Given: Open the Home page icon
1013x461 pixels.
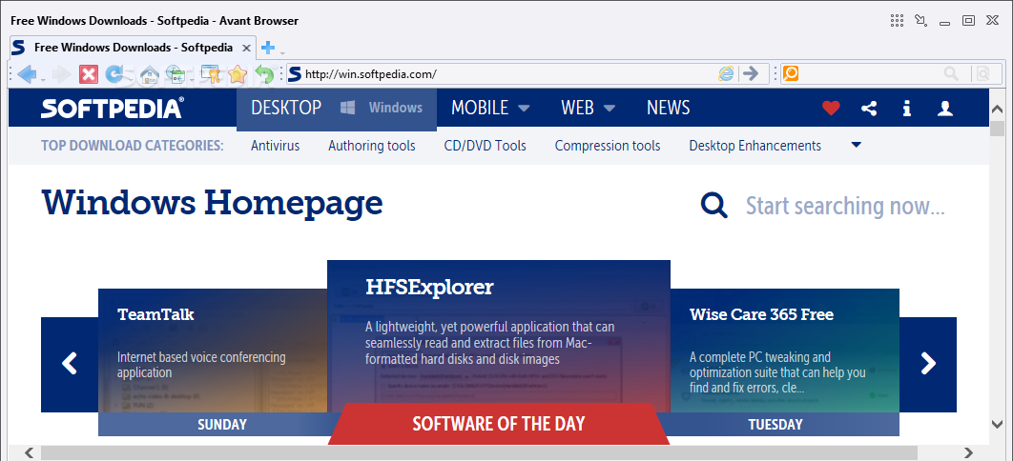Looking at the screenshot, I should (x=149, y=75).
